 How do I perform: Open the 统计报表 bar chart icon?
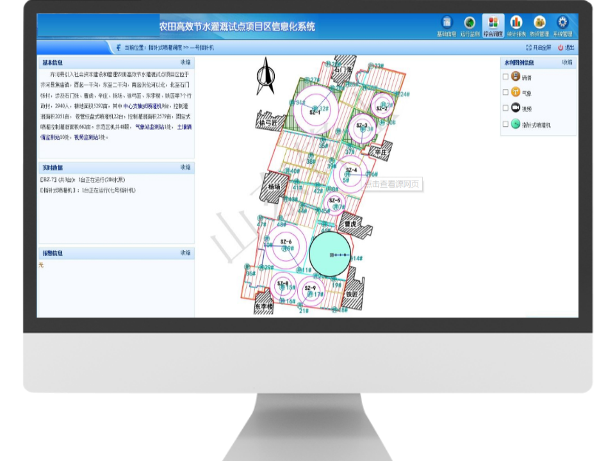pyautogui.click(x=516, y=23)
